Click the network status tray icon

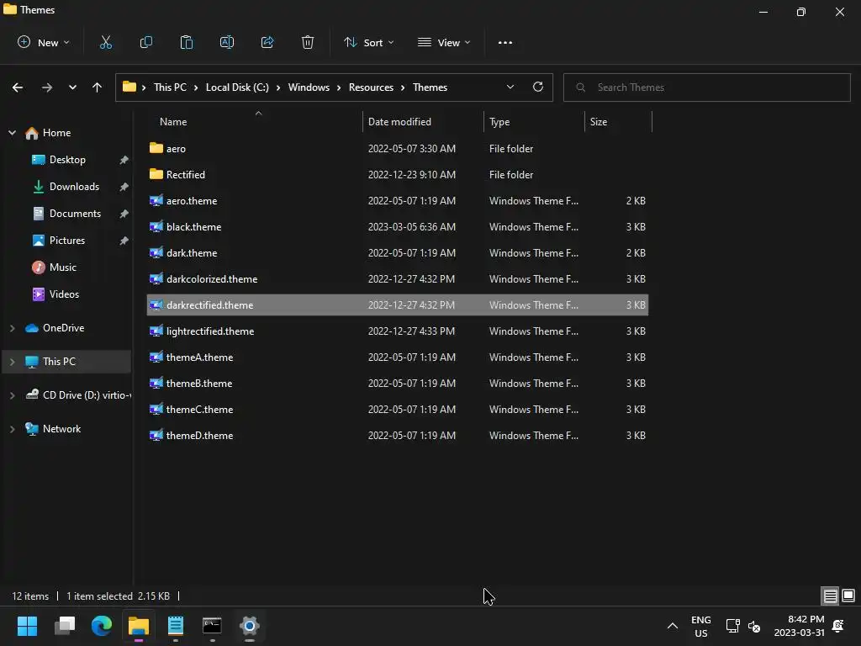(732, 626)
